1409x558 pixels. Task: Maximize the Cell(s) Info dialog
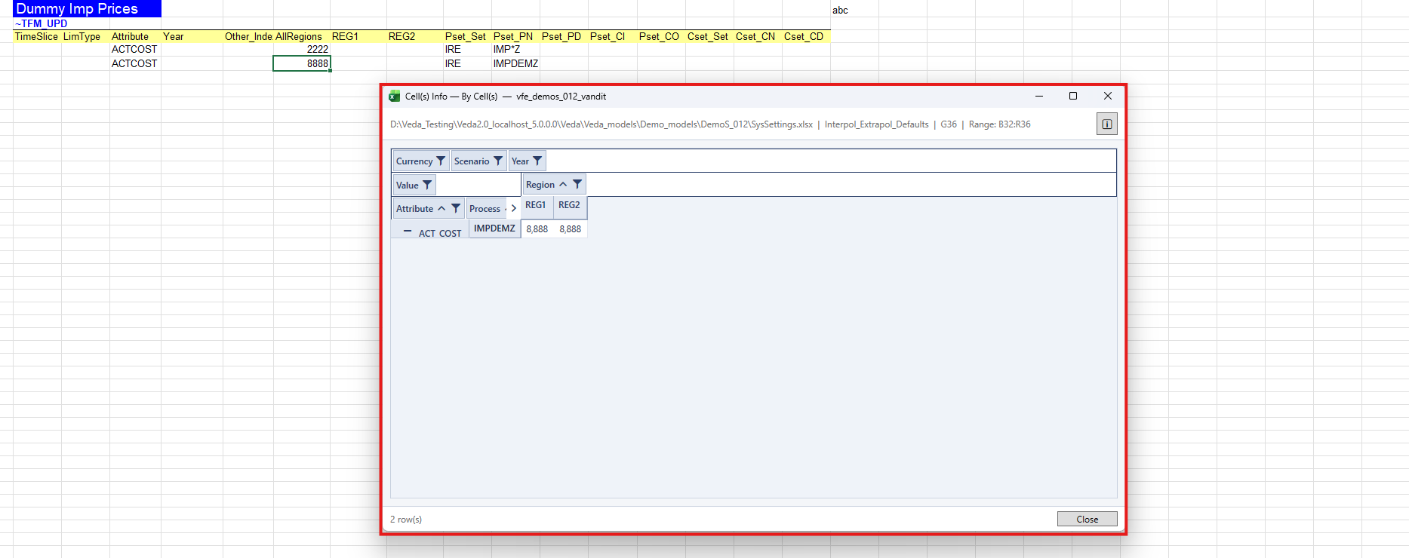pos(1072,96)
